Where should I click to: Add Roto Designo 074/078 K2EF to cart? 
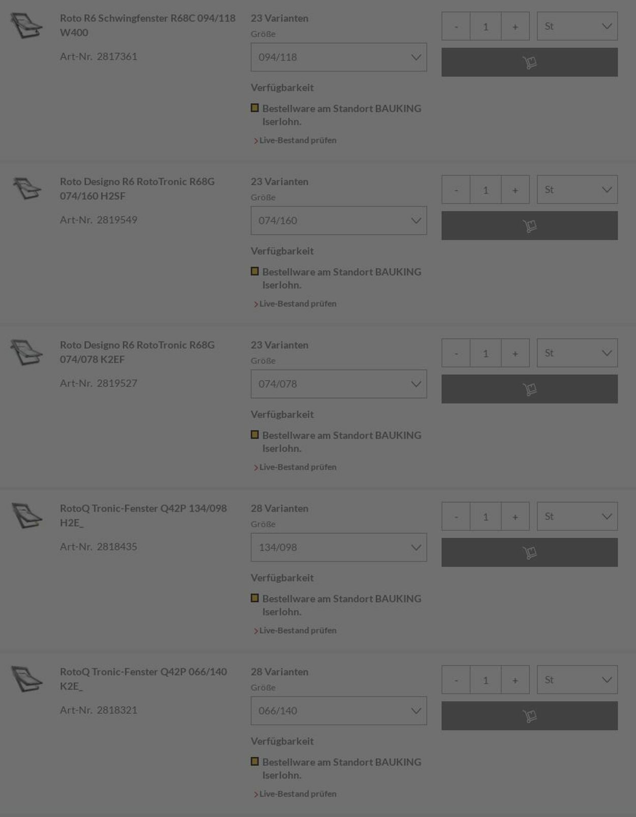[x=529, y=389]
